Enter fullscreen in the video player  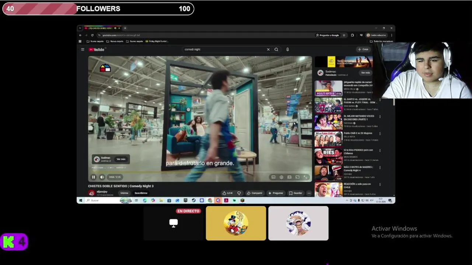click(305, 177)
